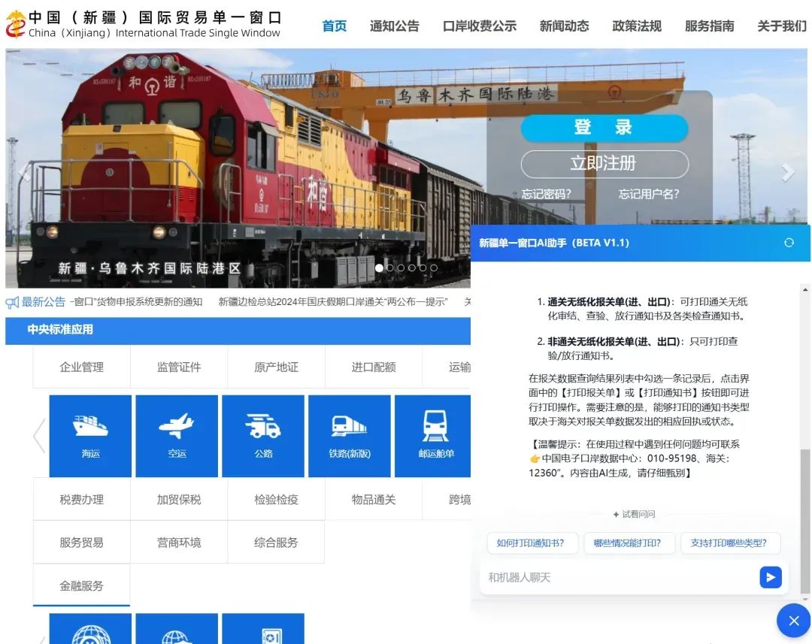Open the 最新公告 announcements link
Viewport: 812px width, 644px height.
coord(44,302)
